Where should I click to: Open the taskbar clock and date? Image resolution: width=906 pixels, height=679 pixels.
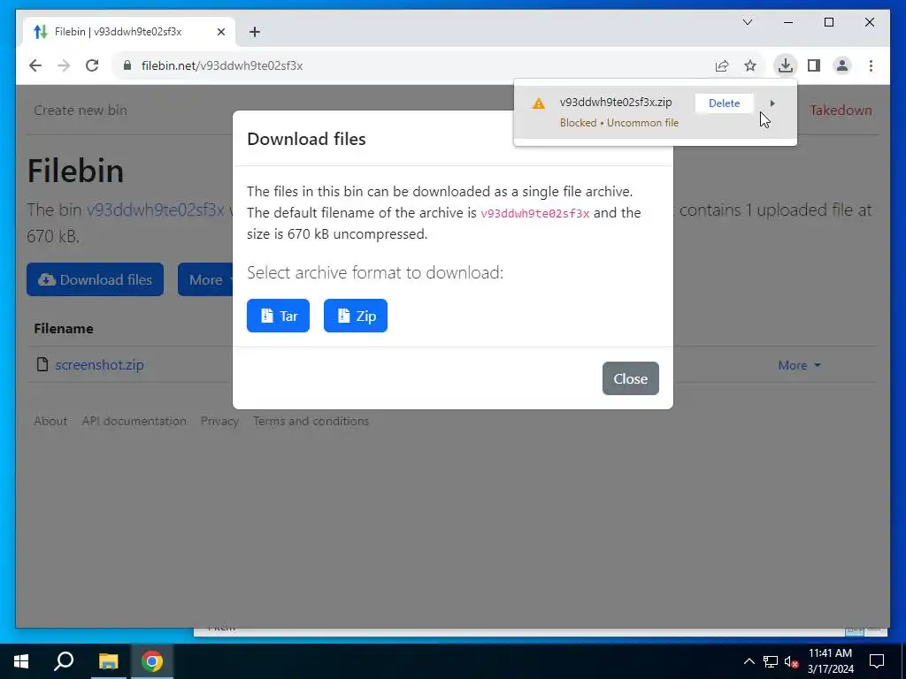point(830,661)
